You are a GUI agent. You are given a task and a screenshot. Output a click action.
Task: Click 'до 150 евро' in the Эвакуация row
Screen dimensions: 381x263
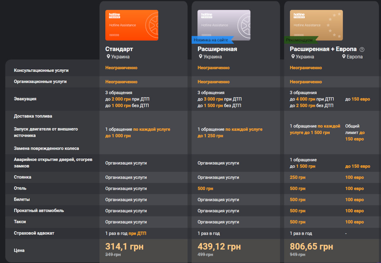[x=358, y=99]
